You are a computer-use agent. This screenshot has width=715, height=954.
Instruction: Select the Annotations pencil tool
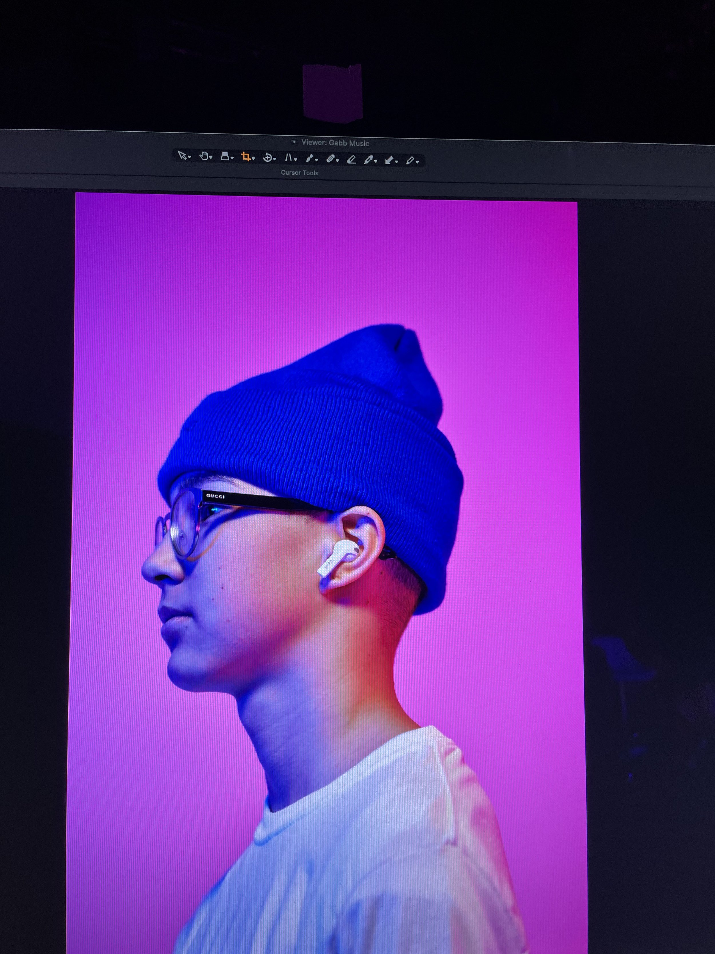pos(410,161)
